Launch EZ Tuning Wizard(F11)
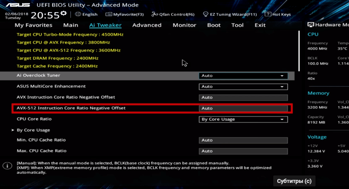This screenshot has width=349, height=189. [x=206, y=14]
